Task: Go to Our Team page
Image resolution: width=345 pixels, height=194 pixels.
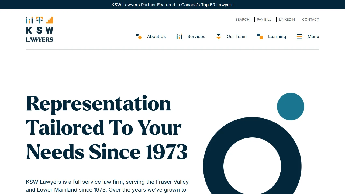Action: click(x=237, y=37)
